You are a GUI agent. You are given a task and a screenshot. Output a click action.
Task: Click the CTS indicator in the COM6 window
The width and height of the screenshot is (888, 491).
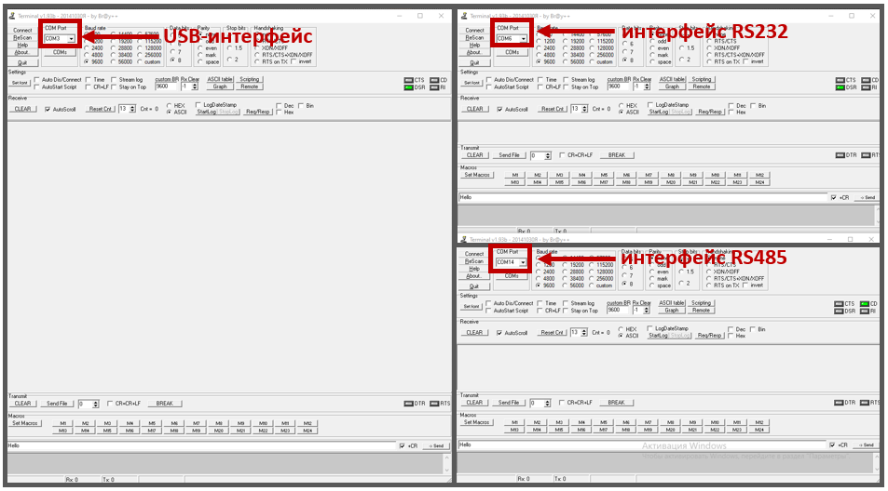coord(850,80)
